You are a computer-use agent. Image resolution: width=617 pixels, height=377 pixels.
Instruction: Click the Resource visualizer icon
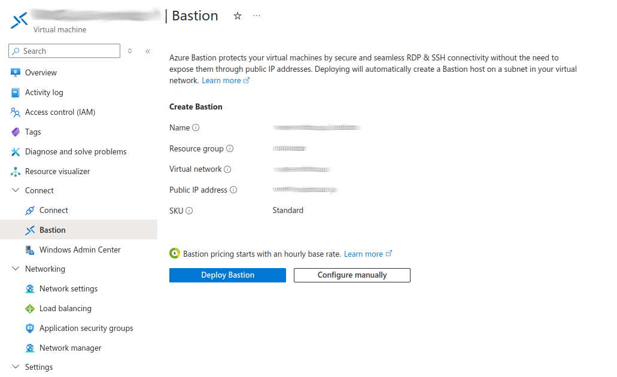(16, 171)
